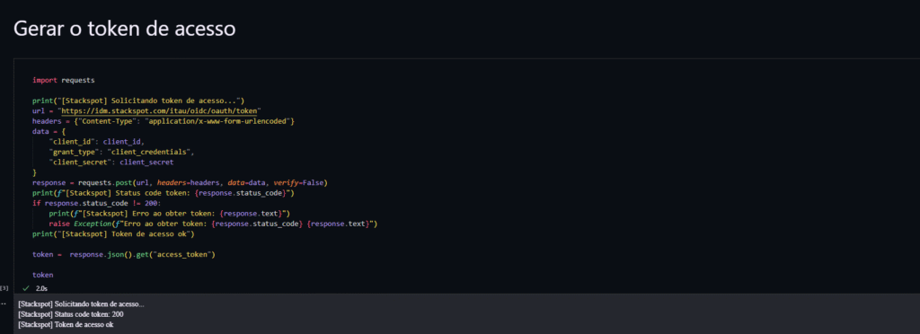Click the [3] execution count label
Viewport: 920px width, 334px height.
pyautogui.click(x=4, y=287)
